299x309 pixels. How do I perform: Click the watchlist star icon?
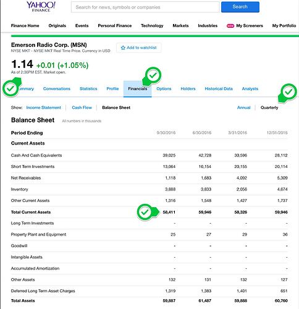pyautogui.click(x=123, y=48)
